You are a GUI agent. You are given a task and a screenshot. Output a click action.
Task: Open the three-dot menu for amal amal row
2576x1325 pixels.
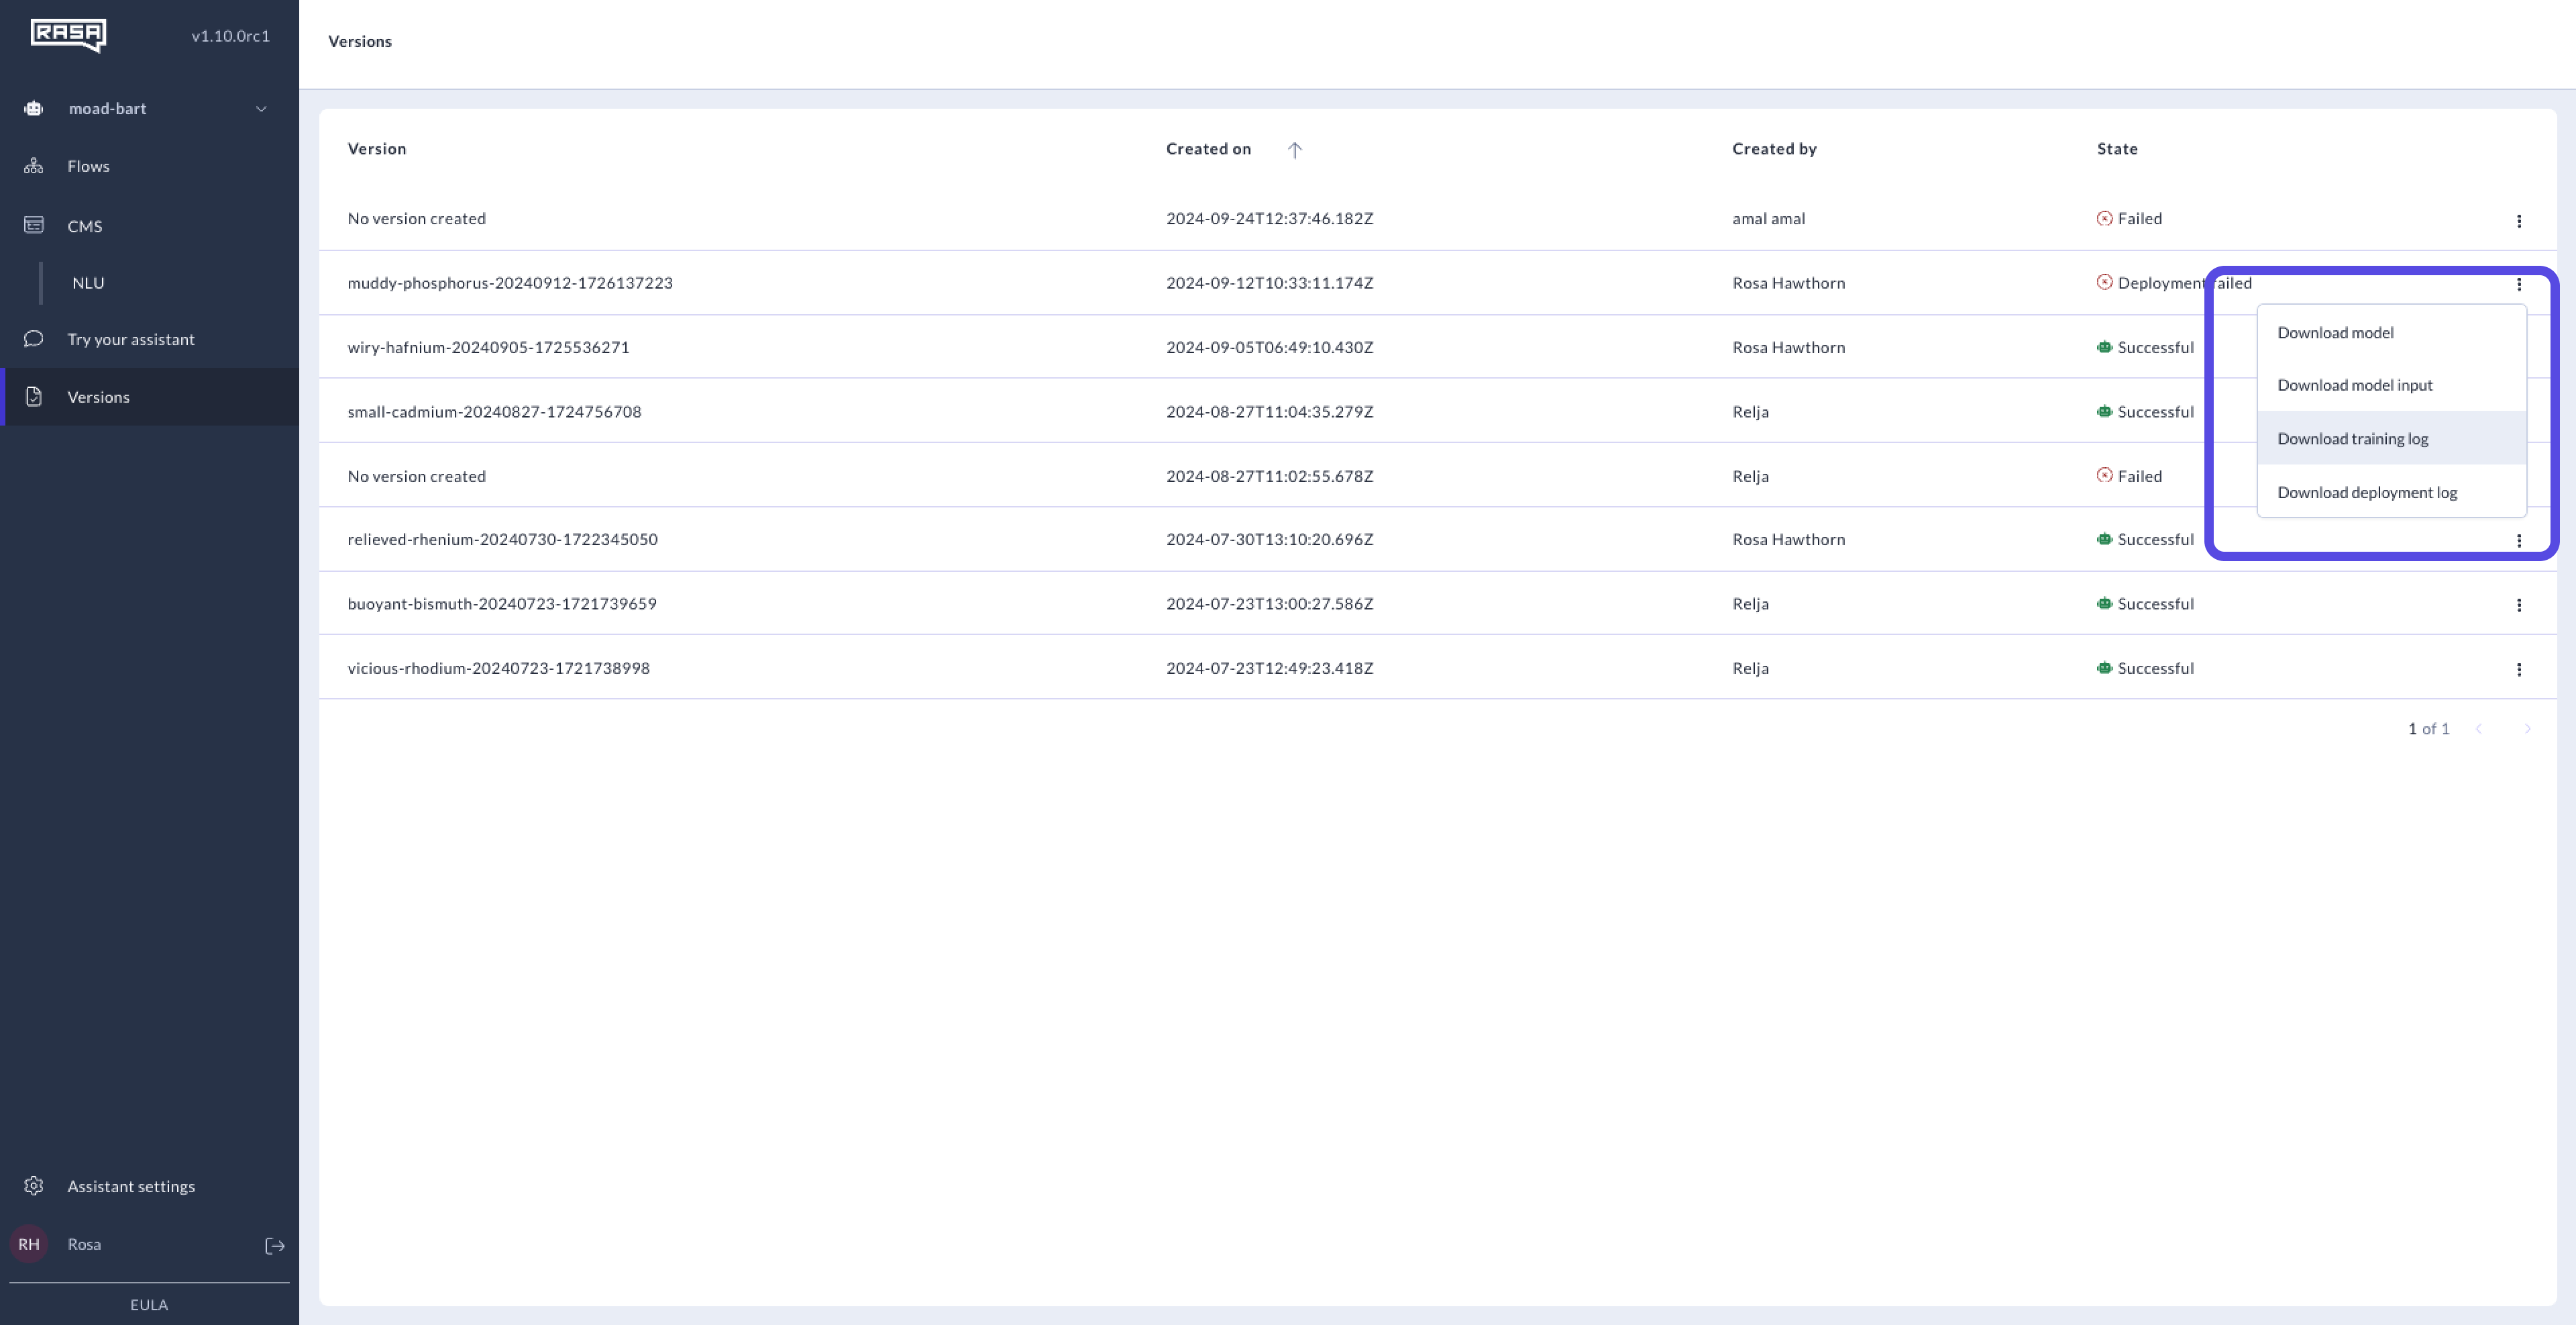pos(2518,221)
